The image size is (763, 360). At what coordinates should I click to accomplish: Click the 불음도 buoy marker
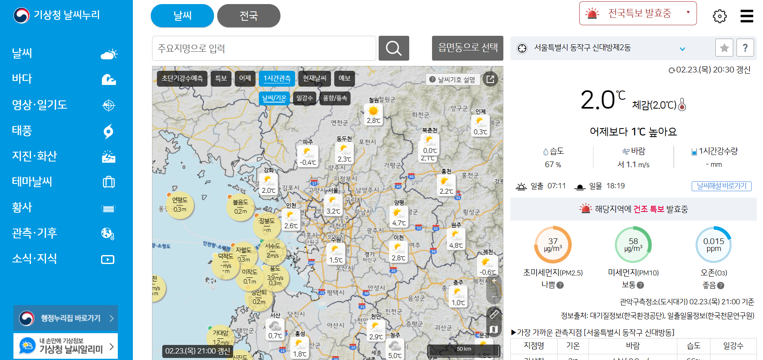click(240, 207)
